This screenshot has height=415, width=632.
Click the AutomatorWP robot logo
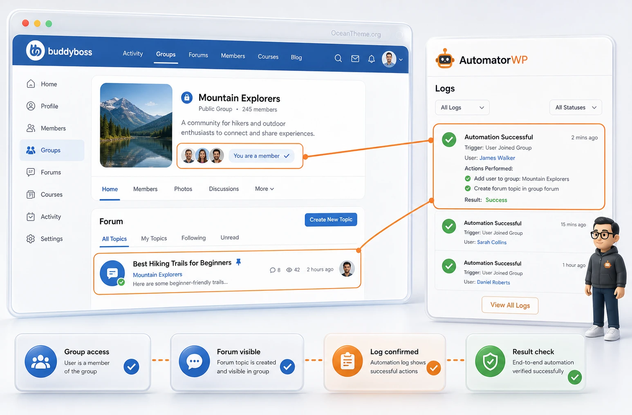(x=445, y=59)
